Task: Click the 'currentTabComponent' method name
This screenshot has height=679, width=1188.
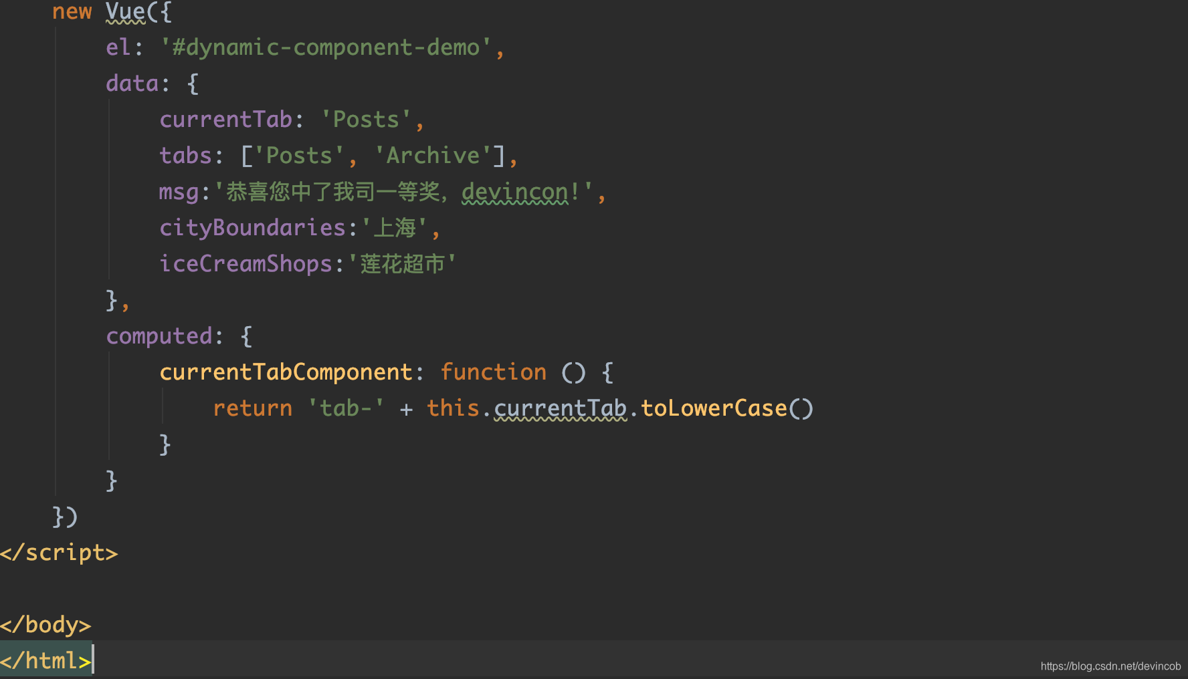Action: pyautogui.click(x=286, y=372)
